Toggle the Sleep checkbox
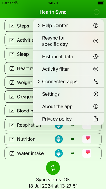Viewport: 106px width, 189px height. point(12,54)
